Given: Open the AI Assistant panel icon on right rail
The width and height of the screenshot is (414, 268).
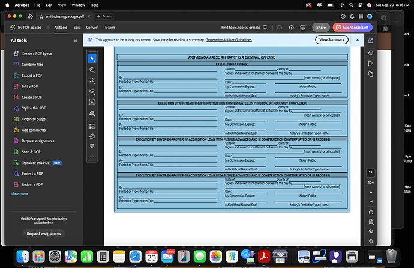Looking at the screenshot, I should point(371,41).
